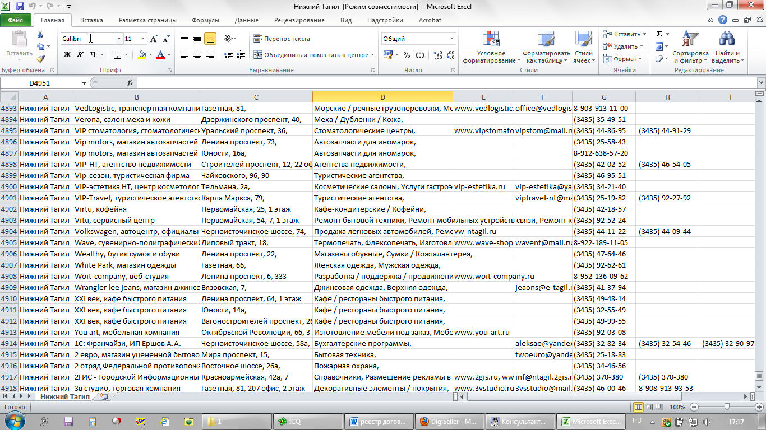Image resolution: width=766 pixels, height=430 pixels.
Task: Click the decrease decimal places icon
Action: click(x=451, y=55)
